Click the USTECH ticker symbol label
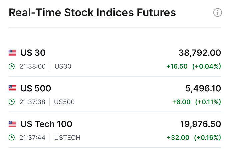Viewport: 230px width, 150px height. coord(67,137)
